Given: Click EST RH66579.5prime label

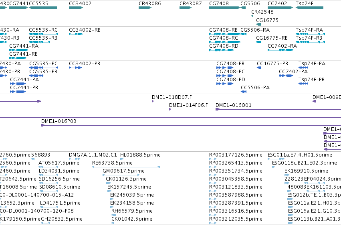Looking at the screenshot, I should [132, 211].
